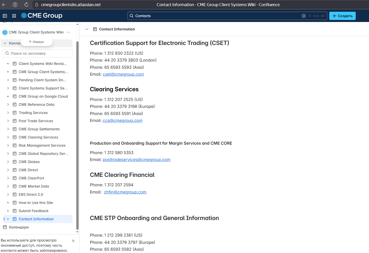Expand the CME Reference Data node
369x253 pixels.
pyautogui.click(x=8, y=105)
